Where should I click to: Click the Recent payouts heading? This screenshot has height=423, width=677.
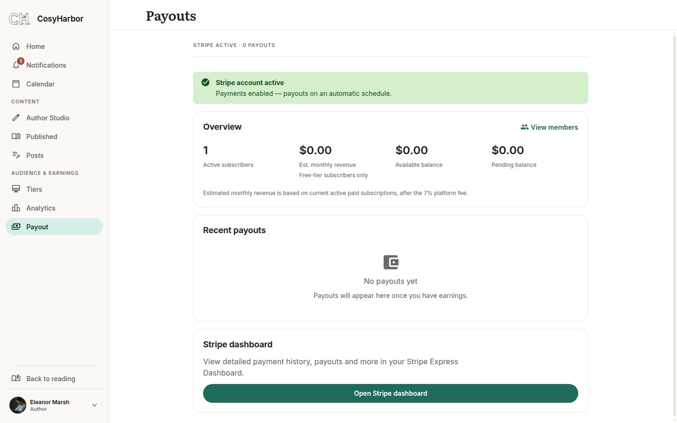234,230
